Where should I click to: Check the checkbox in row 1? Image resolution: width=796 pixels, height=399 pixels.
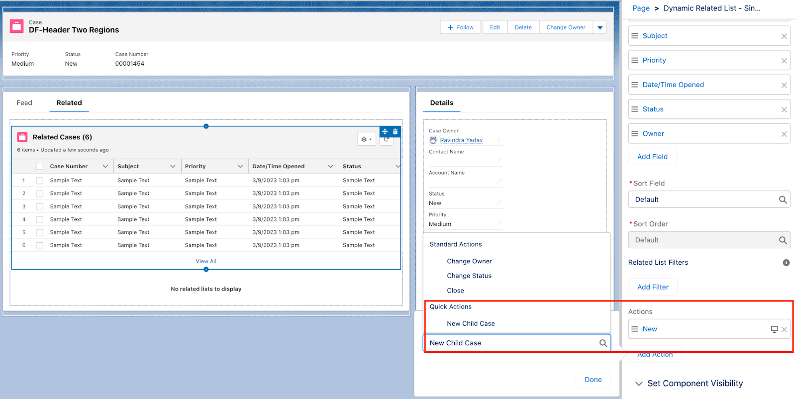point(40,181)
